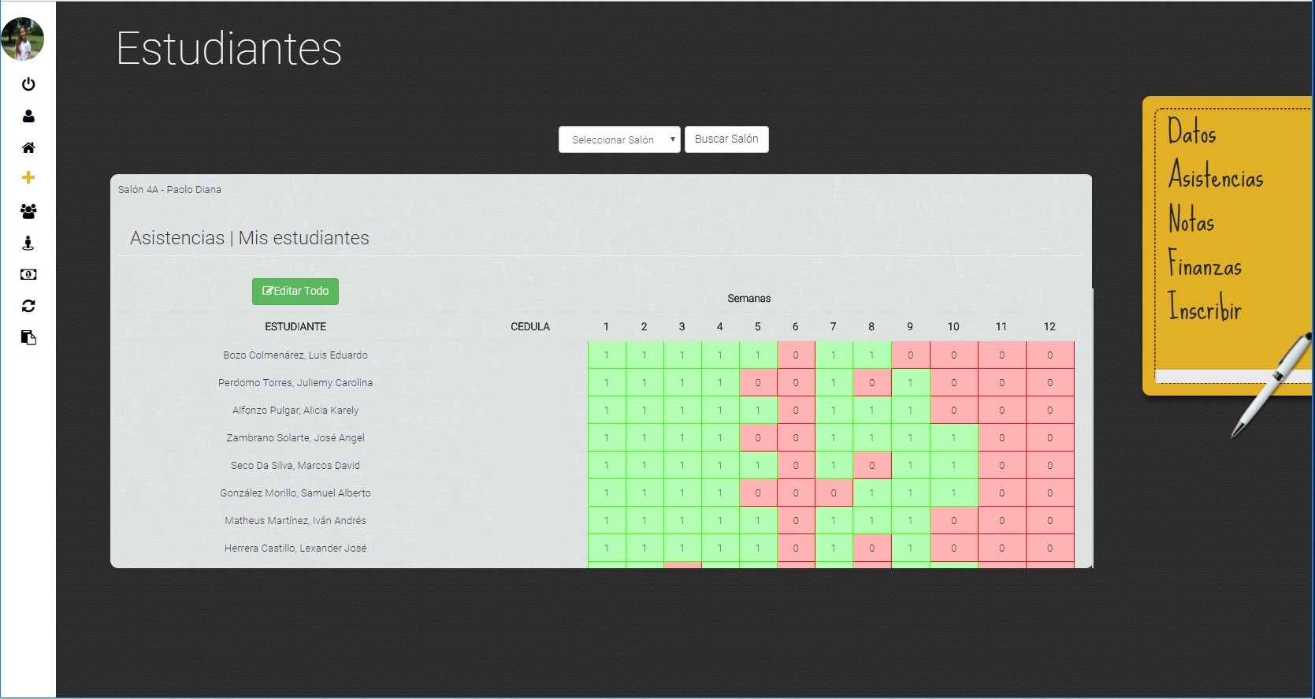Image resolution: width=1315 pixels, height=699 pixels.
Task: Open the money bill icon in sidebar
Action: (x=28, y=274)
